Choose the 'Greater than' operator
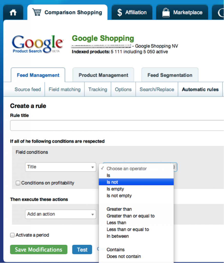Image resolution: width=224 pixels, height=263 pixels. click(136, 209)
